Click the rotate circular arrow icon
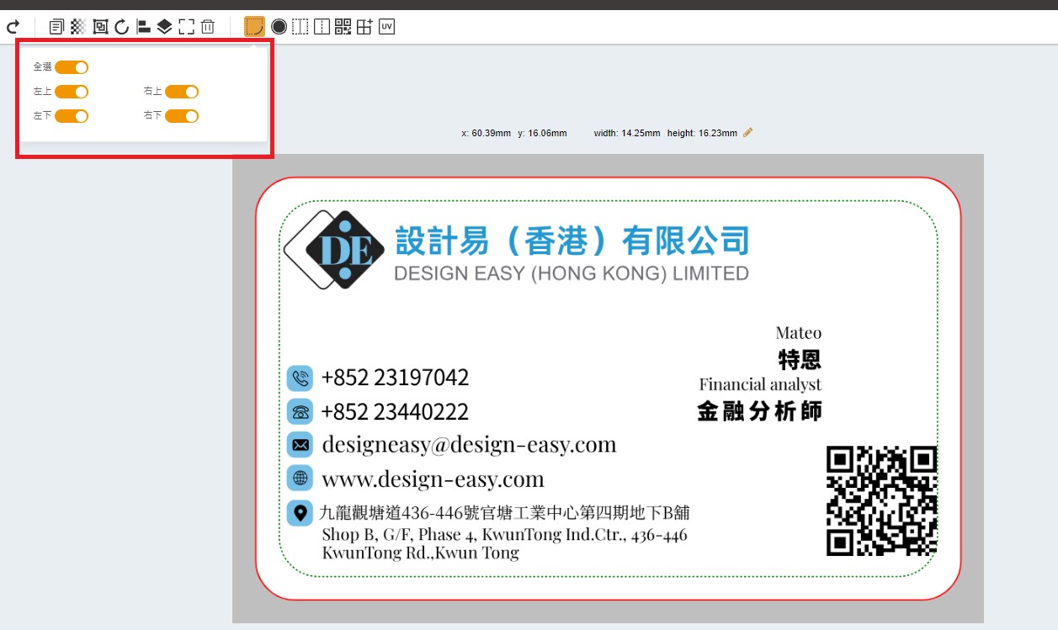Viewport: 1058px width, 630px height. click(x=122, y=27)
